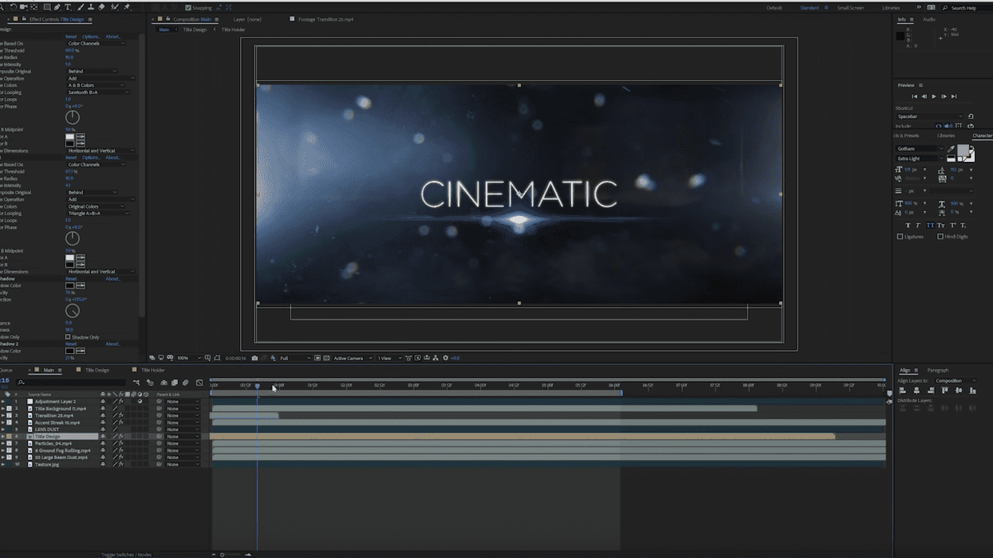Click the eyedropper in Character panel
Screen dimensions: 993x558
[x=951, y=149]
